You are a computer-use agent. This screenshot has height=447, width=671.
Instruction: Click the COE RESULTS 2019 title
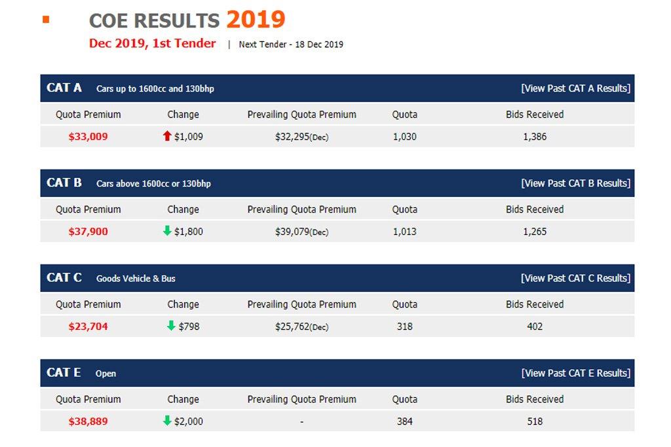tap(187, 20)
